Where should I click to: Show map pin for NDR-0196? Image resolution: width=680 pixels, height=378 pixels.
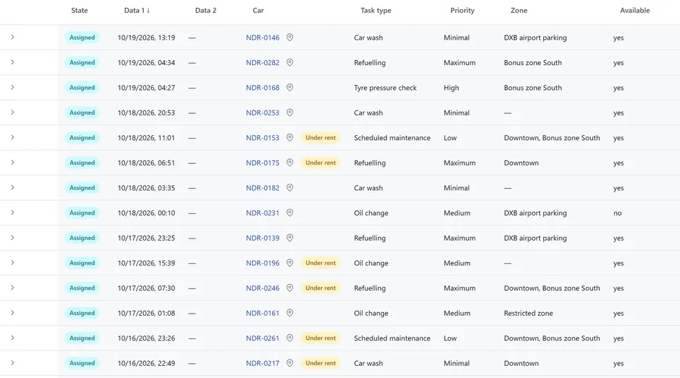tap(290, 263)
